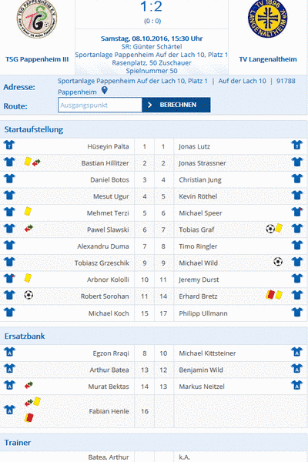Viewport: 308px width, 462px height.
Task: Open trainer Batea, Arthur link
Action: pyautogui.click(x=109, y=457)
